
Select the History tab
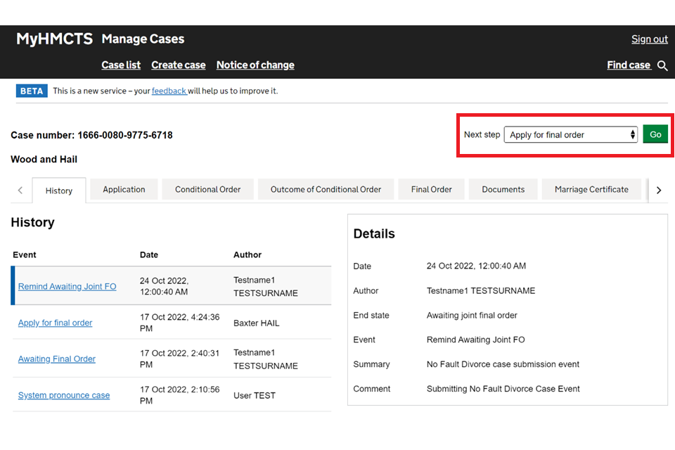(x=59, y=191)
